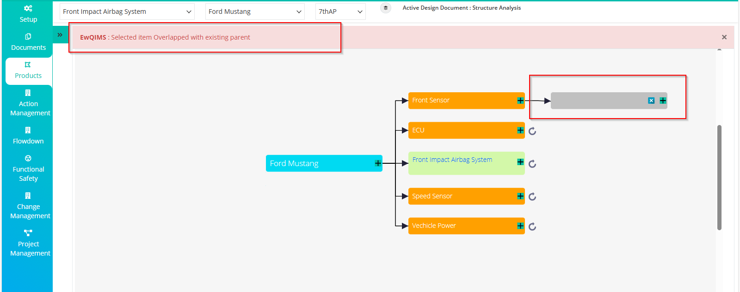Click the Action Management building icon
This screenshot has height=292, width=740.
click(x=28, y=93)
